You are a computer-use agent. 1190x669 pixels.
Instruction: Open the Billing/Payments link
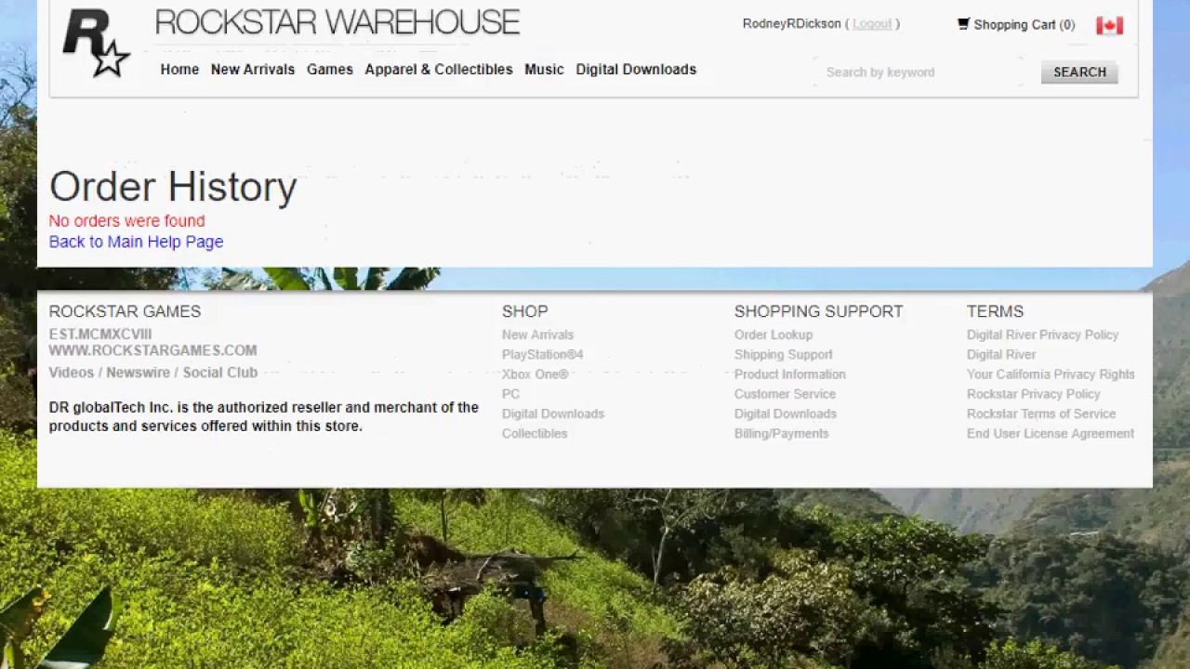[781, 434]
